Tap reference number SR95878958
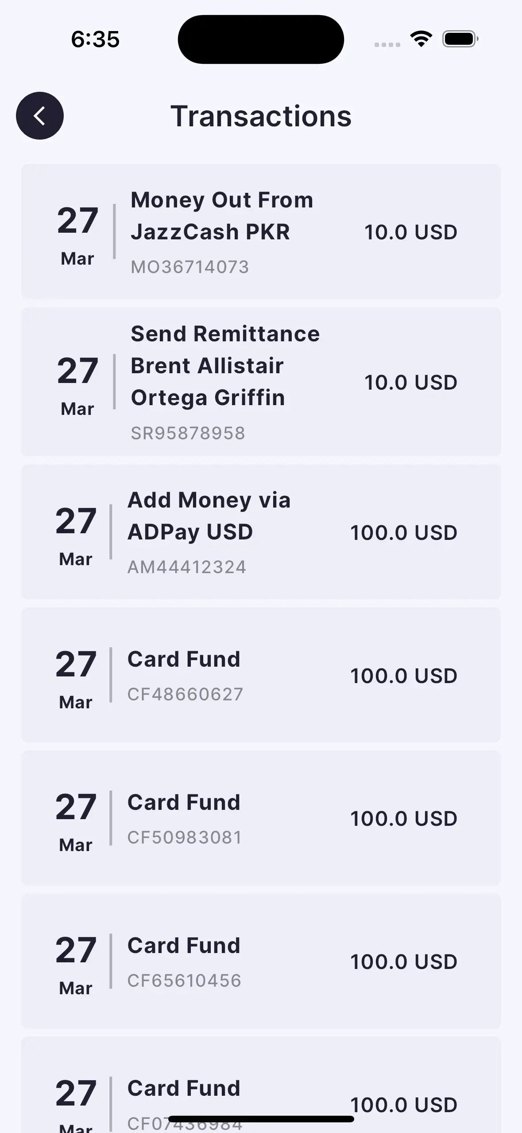Screen dimensions: 522x1133 tap(188, 433)
